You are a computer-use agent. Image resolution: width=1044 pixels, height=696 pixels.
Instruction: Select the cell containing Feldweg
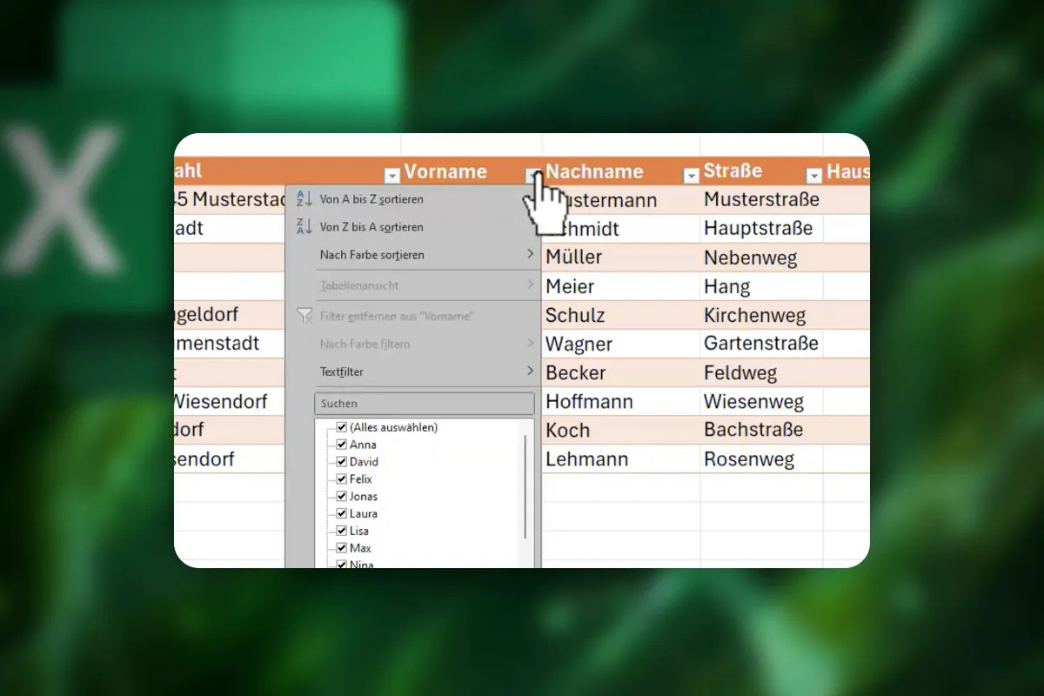tap(762, 372)
